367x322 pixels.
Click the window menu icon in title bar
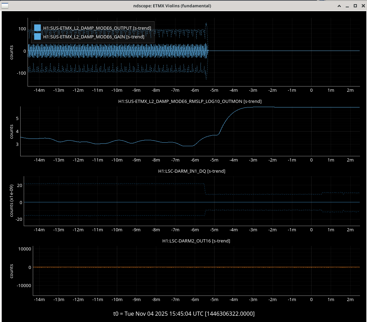(x=5, y=6)
